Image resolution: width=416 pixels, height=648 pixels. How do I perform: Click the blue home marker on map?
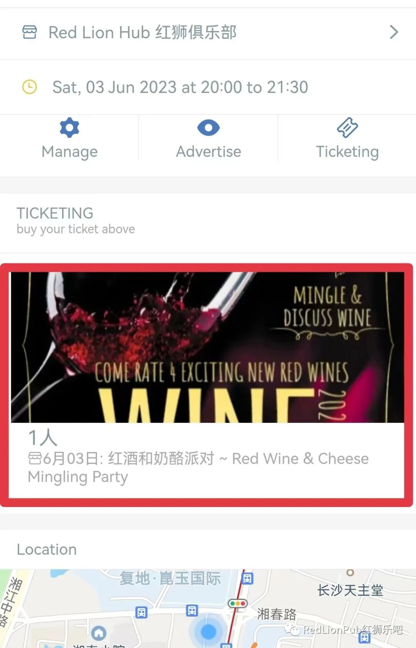tap(99, 633)
